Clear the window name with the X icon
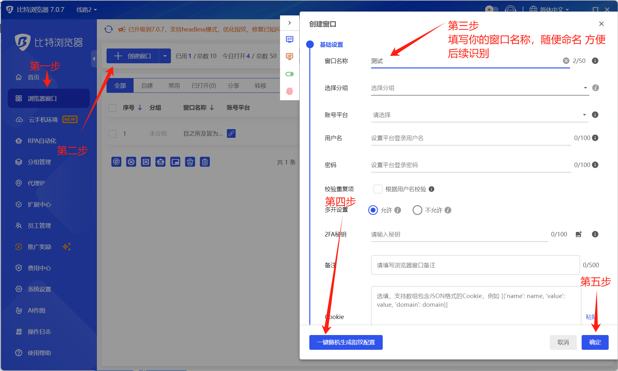Image resolution: width=618 pixels, height=371 pixels. [566, 61]
